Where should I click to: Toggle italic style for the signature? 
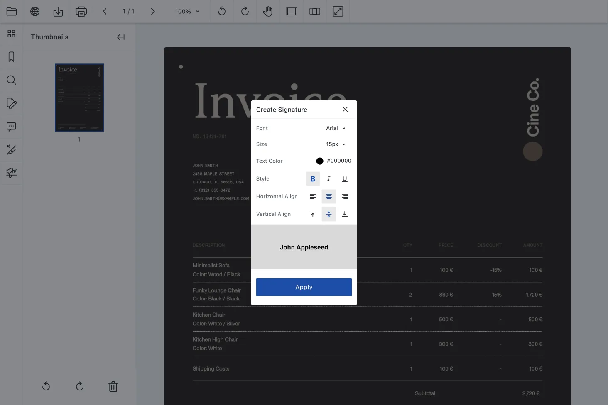pyautogui.click(x=329, y=178)
